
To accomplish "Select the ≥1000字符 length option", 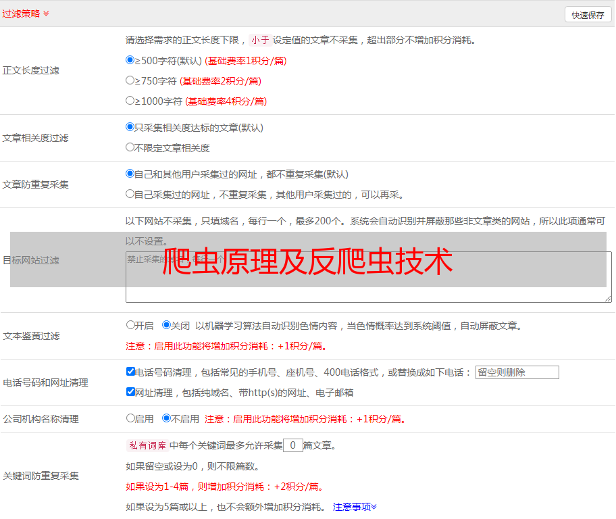I will point(130,101).
